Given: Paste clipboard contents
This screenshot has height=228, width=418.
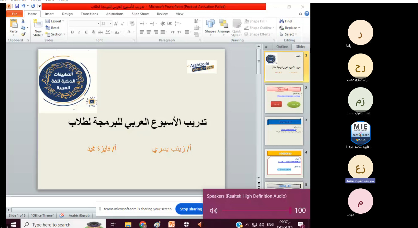Looking at the screenshot, I should [14, 27].
